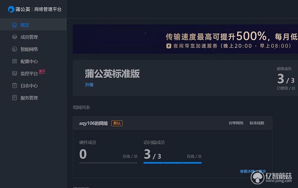The width and height of the screenshot is (298, 188).
Task: Click the 对等网络 label
Action: 236,123
